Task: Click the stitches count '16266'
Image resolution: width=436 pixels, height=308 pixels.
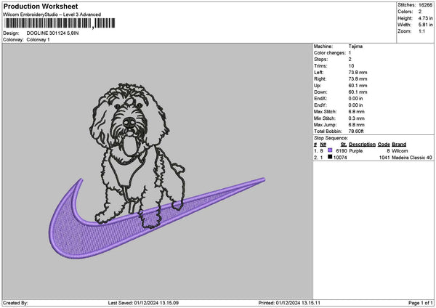Action: 425,5
